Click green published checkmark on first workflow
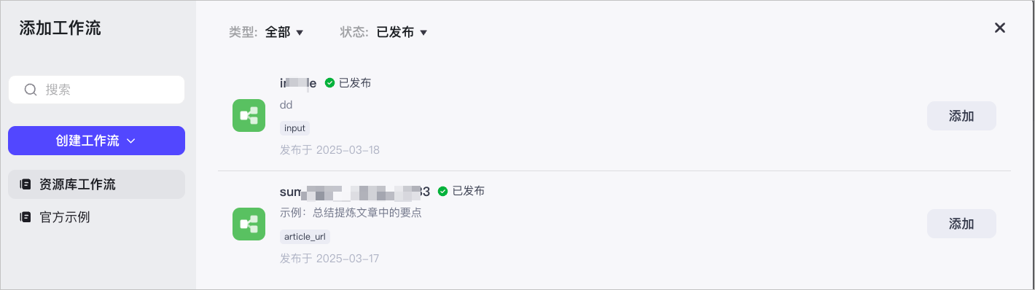The image size is (1035, 290). pos(329,83)
